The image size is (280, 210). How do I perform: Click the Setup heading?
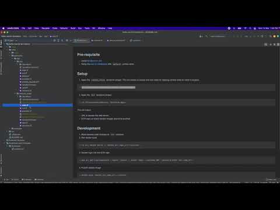pos(82,73)
